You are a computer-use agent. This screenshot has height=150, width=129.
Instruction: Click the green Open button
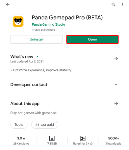click(x=92, y=39)
